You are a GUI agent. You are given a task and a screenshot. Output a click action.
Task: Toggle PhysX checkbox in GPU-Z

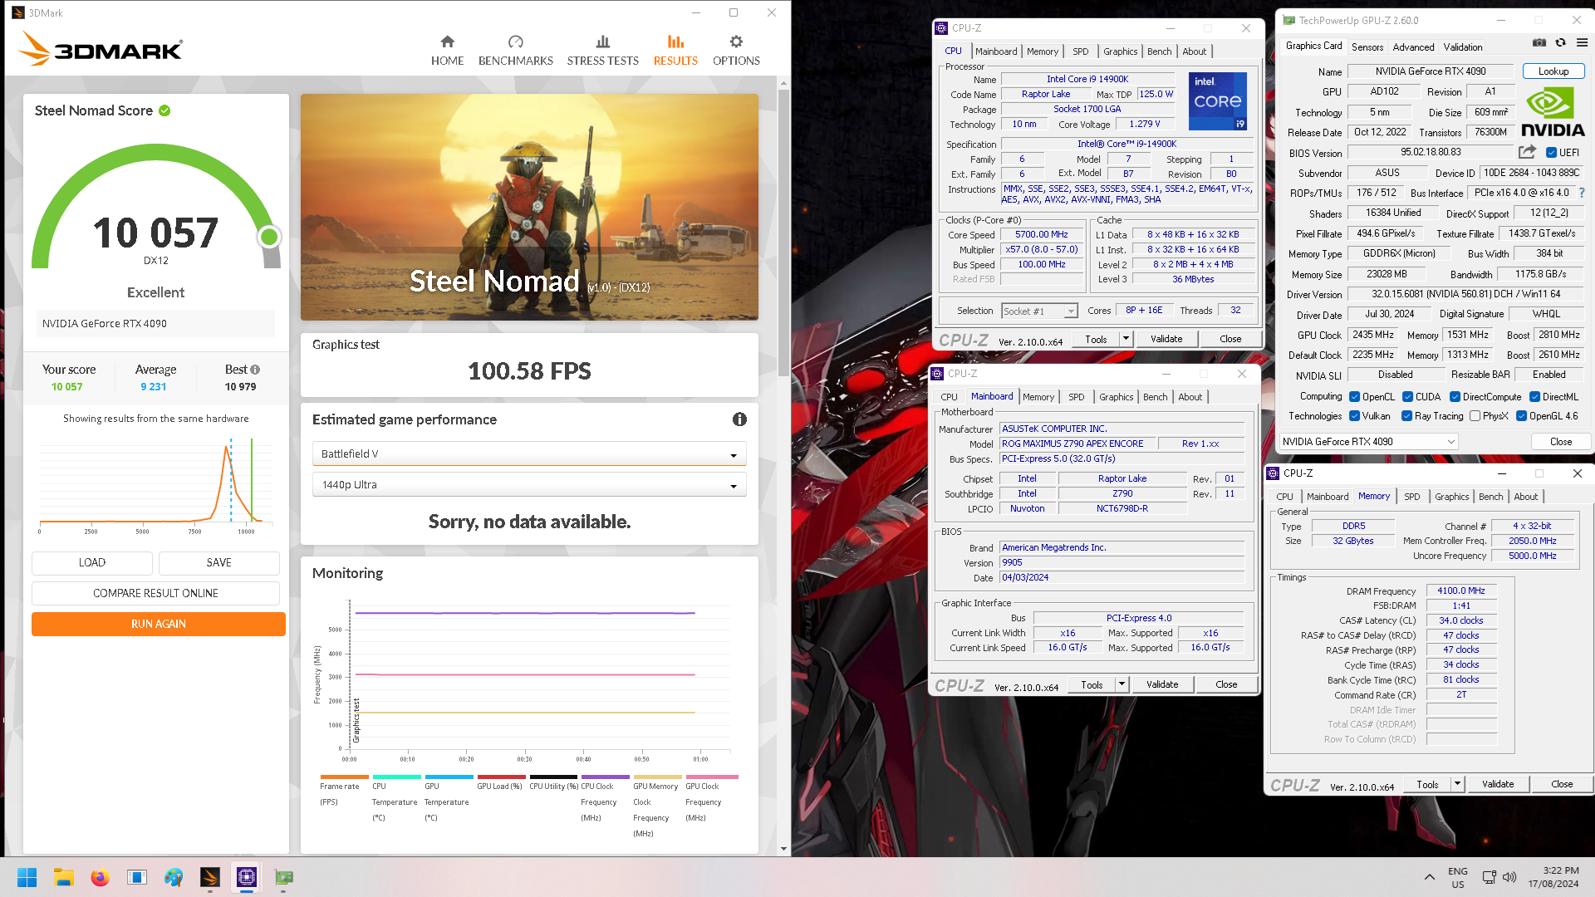pos(1475,416)
